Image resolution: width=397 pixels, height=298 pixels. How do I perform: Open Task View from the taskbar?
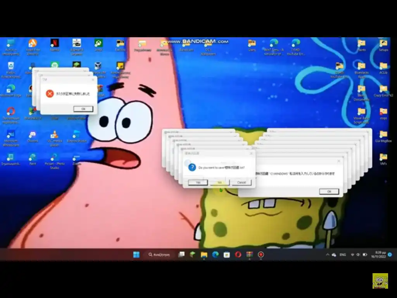click(x=181, y=255)
